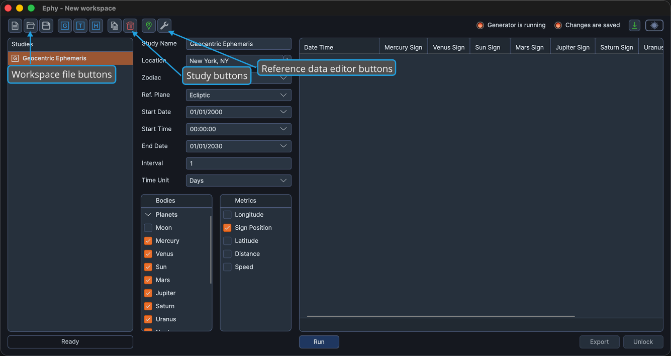Screen dimensions: 671x356
Task: Duplicate the selected study
Action: [x=115, y=26]
